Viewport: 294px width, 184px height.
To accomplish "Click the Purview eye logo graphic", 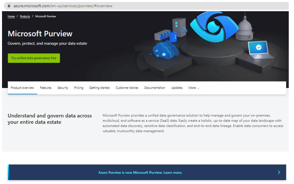I will (214, 26).
